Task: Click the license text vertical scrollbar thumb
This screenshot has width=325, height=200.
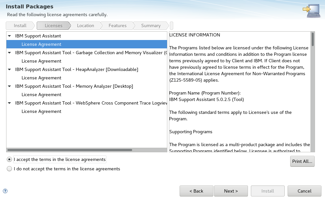Action: (312, 39)
